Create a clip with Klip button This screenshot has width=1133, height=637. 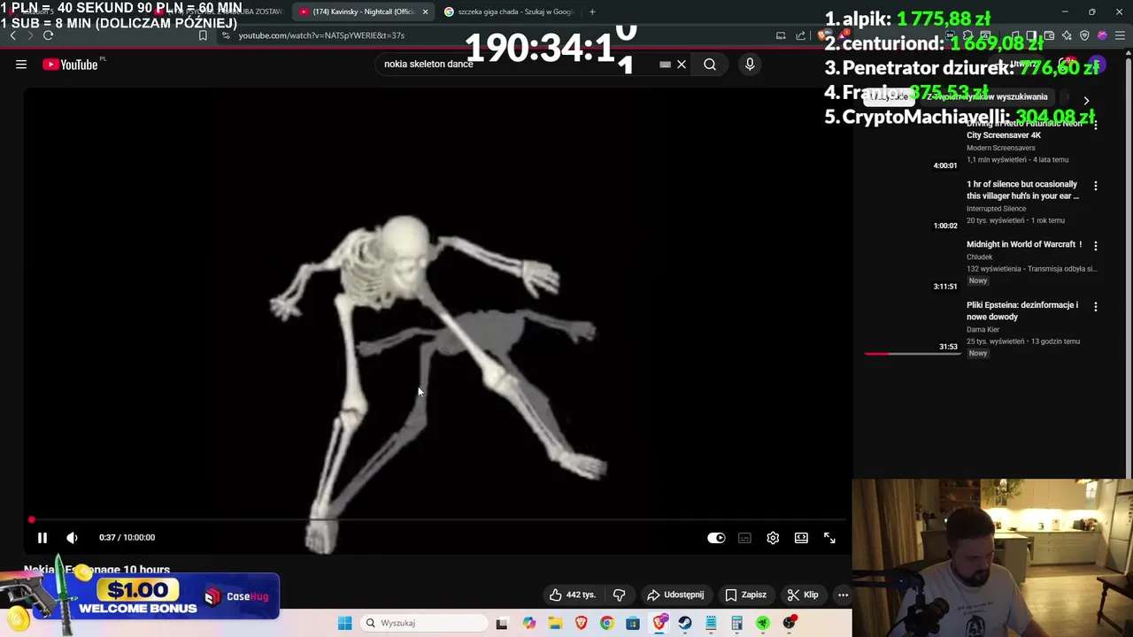(x=804, y=595)
